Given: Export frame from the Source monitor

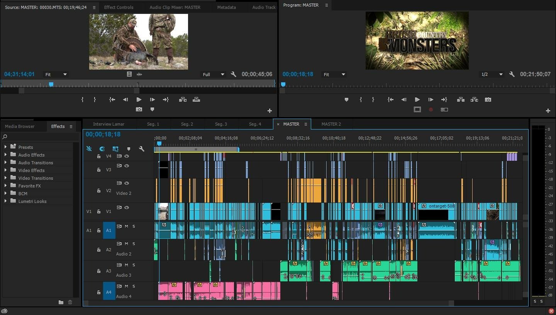Looking at the screenshot, I should (x=139, y=110).
